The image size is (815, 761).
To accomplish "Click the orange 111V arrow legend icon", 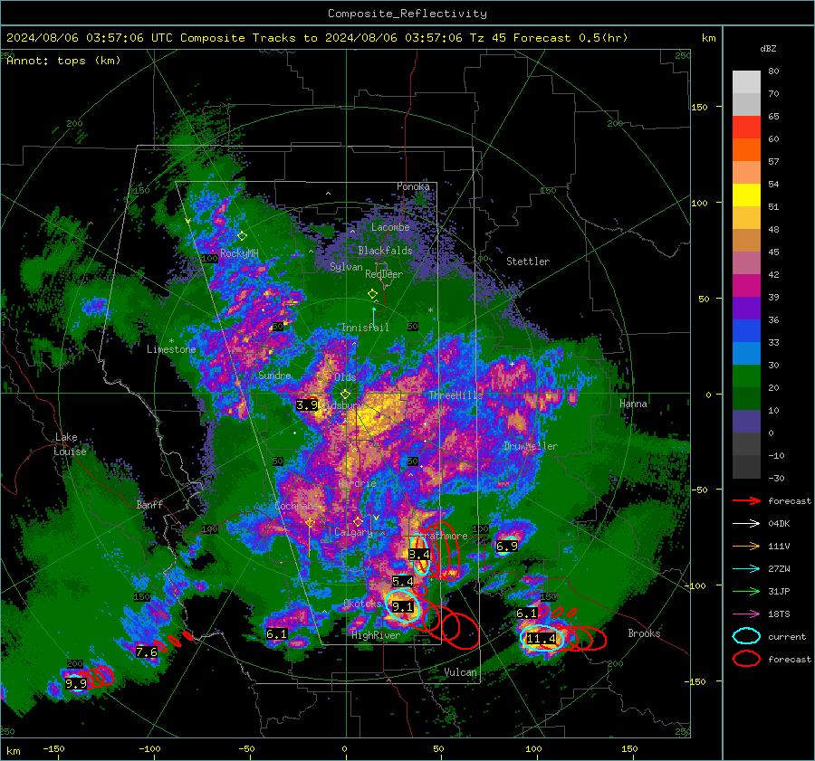I will tap(746, 547).
